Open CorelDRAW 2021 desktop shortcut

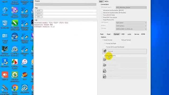click(x=15, y=25)
